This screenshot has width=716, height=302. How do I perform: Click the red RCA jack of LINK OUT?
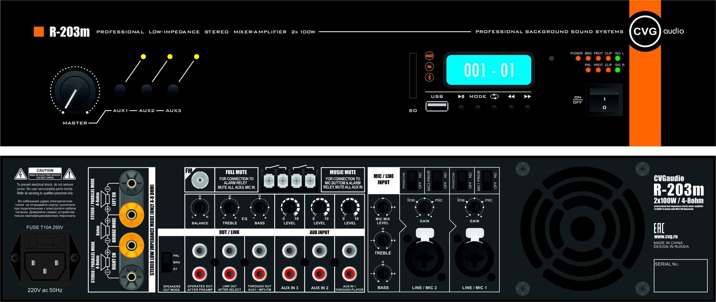229,274
